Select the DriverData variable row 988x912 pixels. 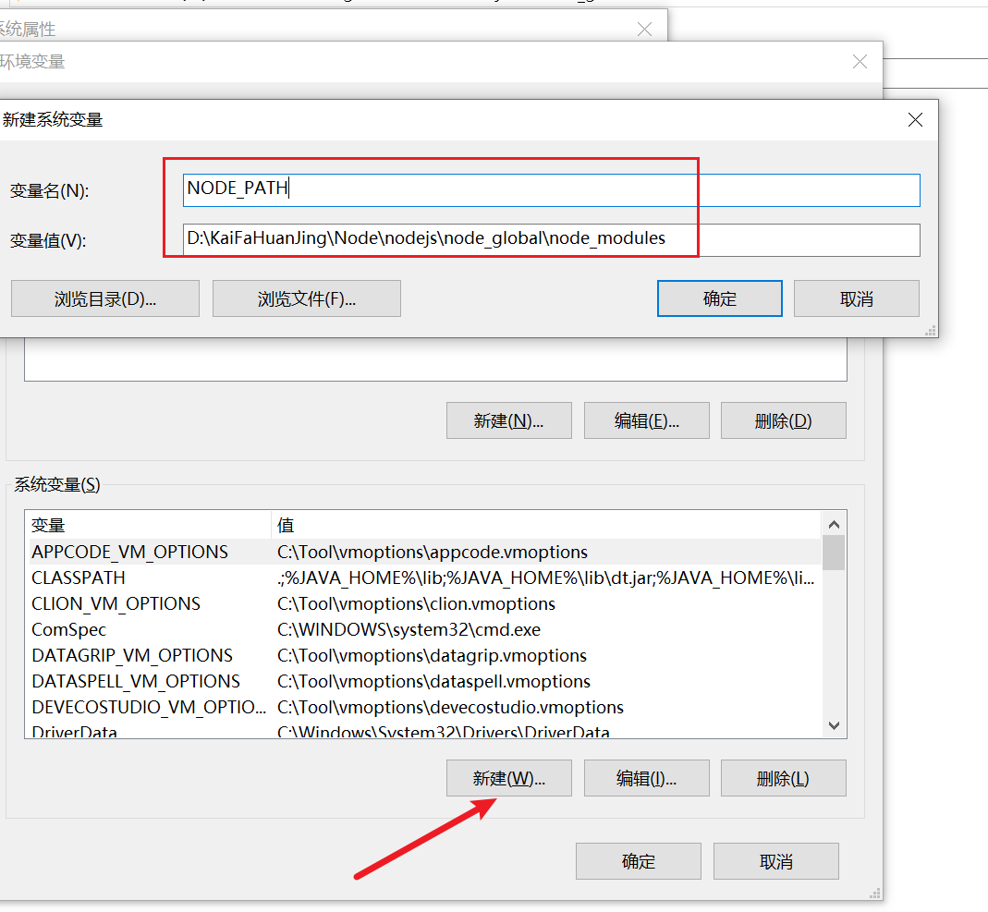(424, 731)
